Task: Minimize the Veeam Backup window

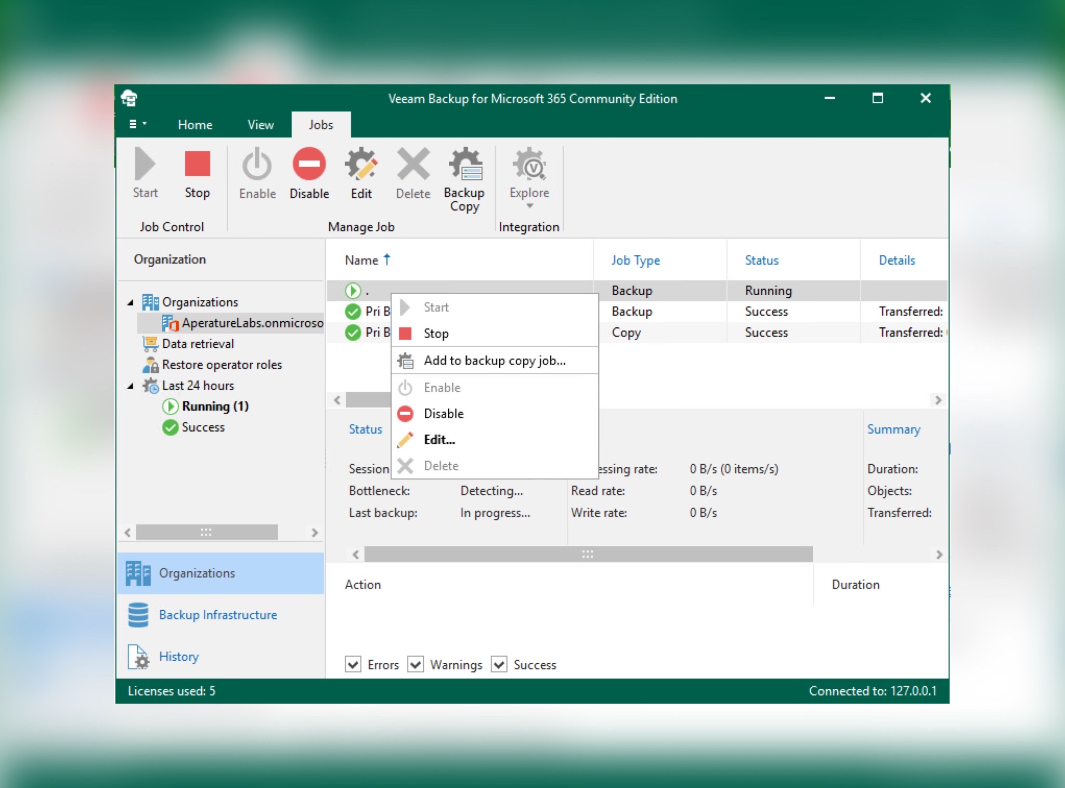Action: click(x=830, y=98)
